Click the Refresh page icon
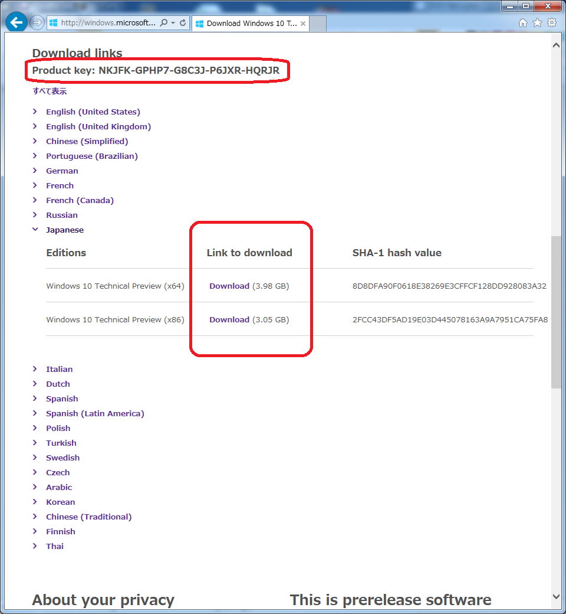566x614 pixels. (183, 22)
